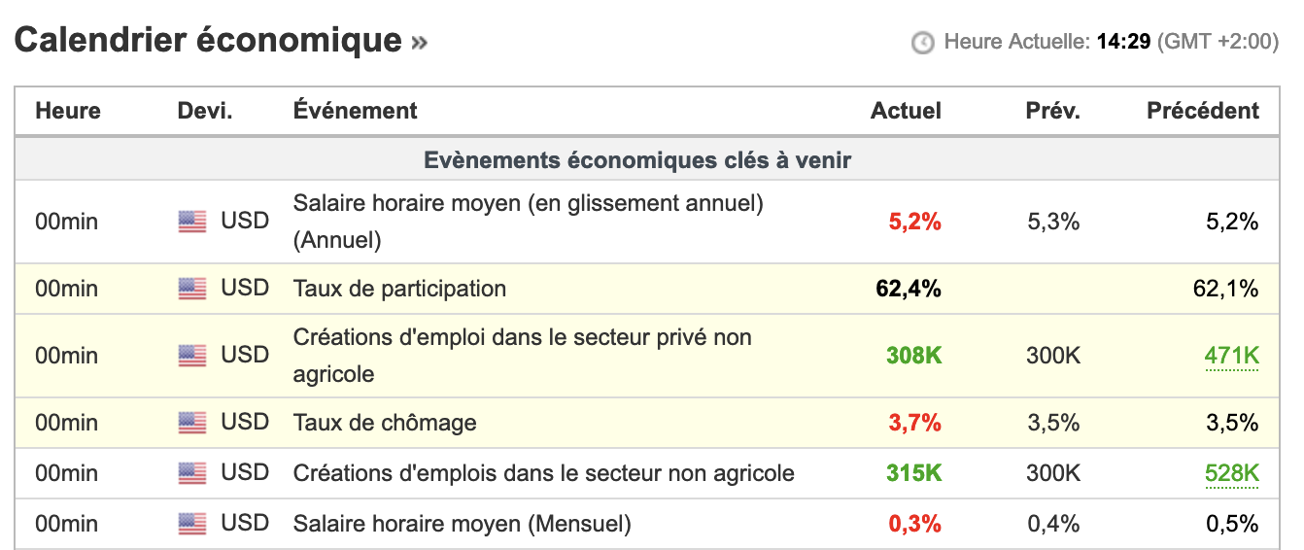Click the Actuel column header
Screen dimensions: 1304x550
(906, 111)
